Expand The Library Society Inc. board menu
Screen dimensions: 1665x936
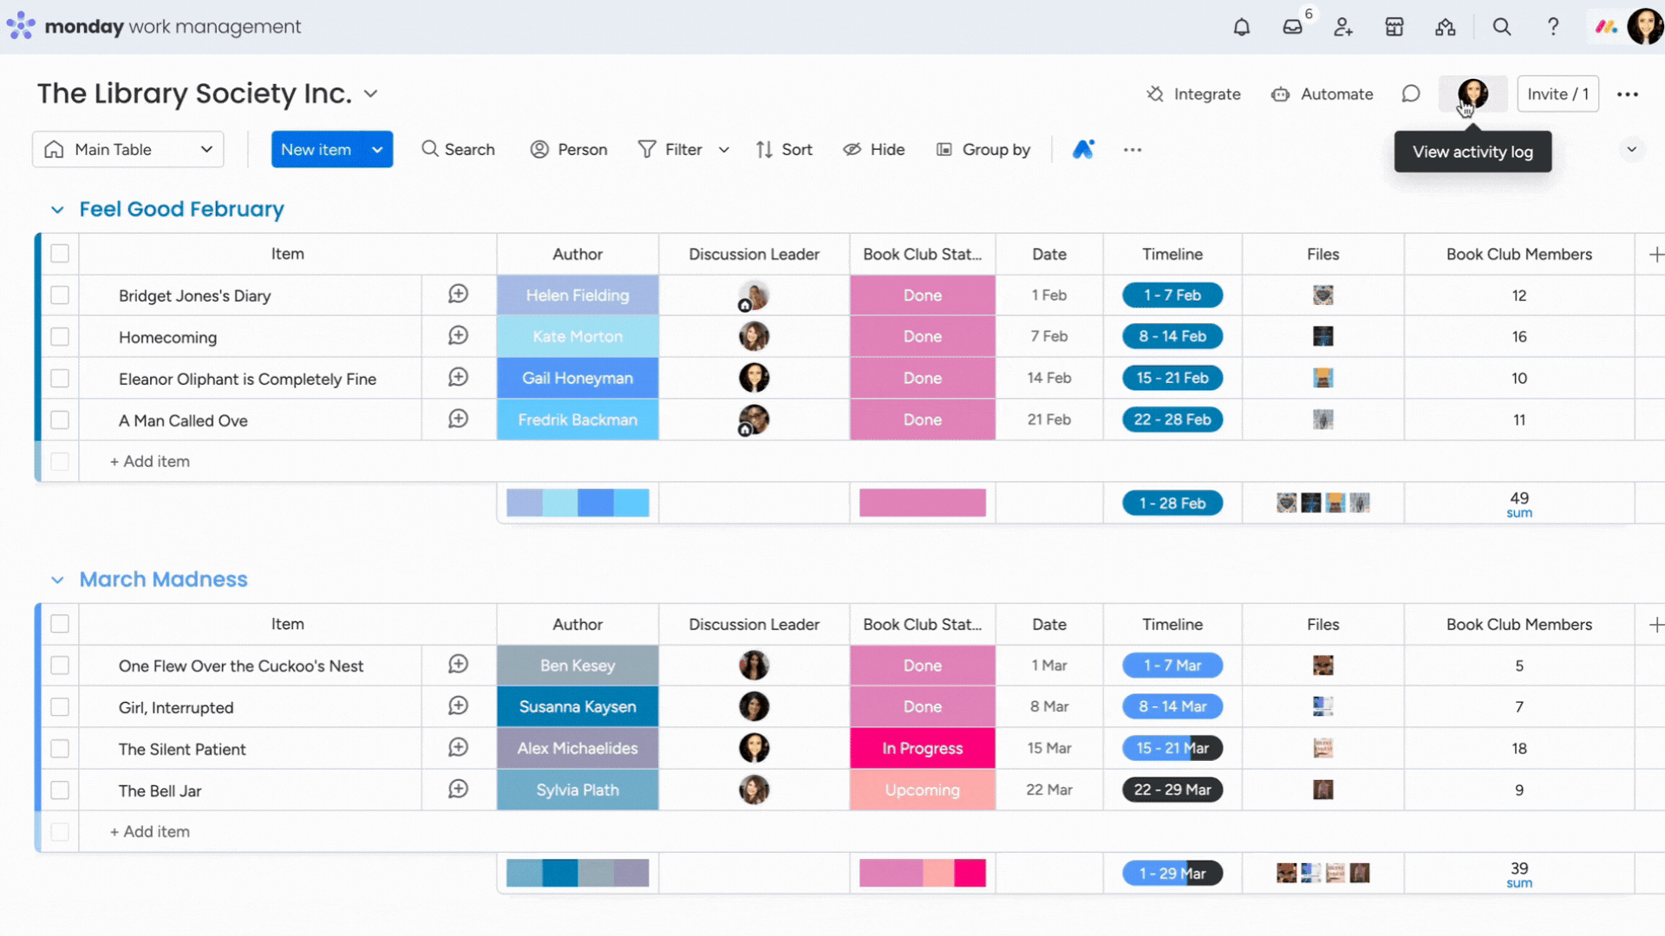coord(372,94)
